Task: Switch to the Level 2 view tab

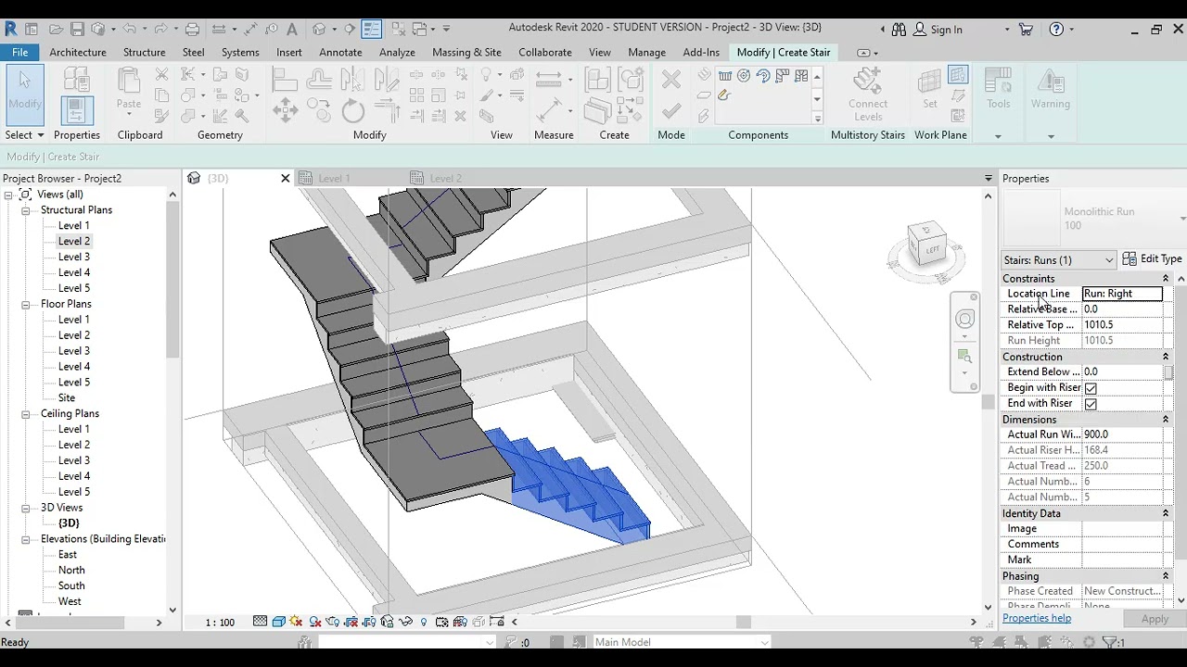Action: 445,179
